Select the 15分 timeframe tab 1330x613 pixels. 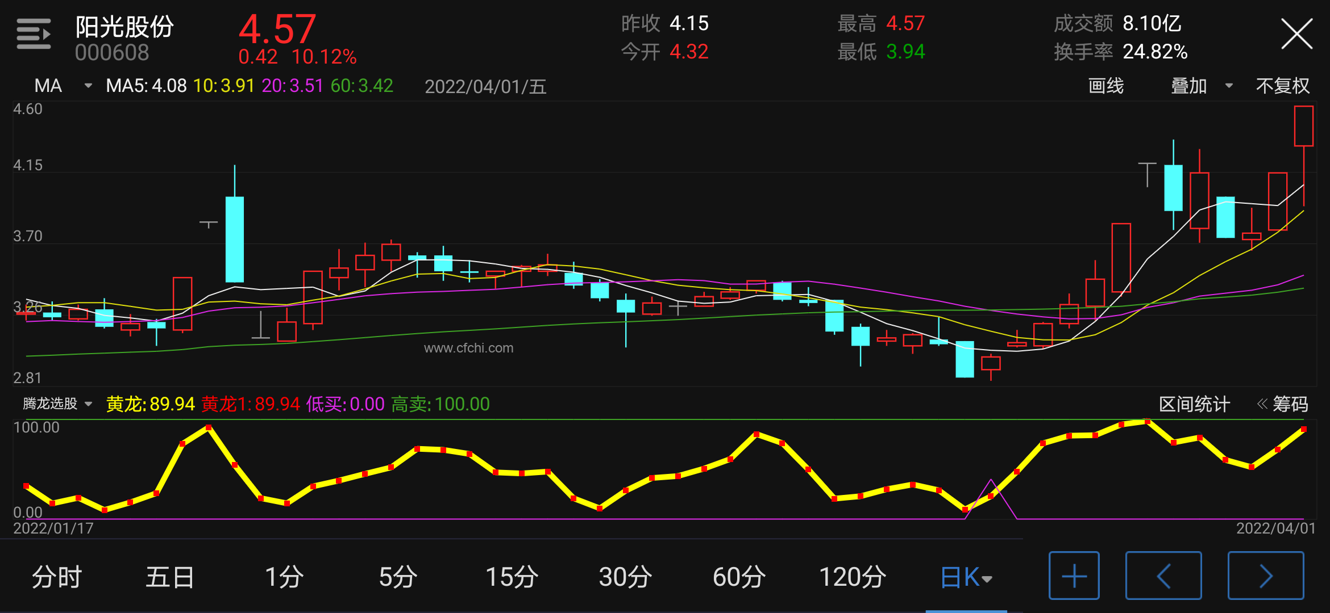pyautogui.click(x=512, y=577)
